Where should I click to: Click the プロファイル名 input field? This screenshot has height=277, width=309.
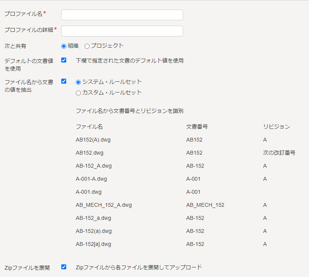click(122, 15)
